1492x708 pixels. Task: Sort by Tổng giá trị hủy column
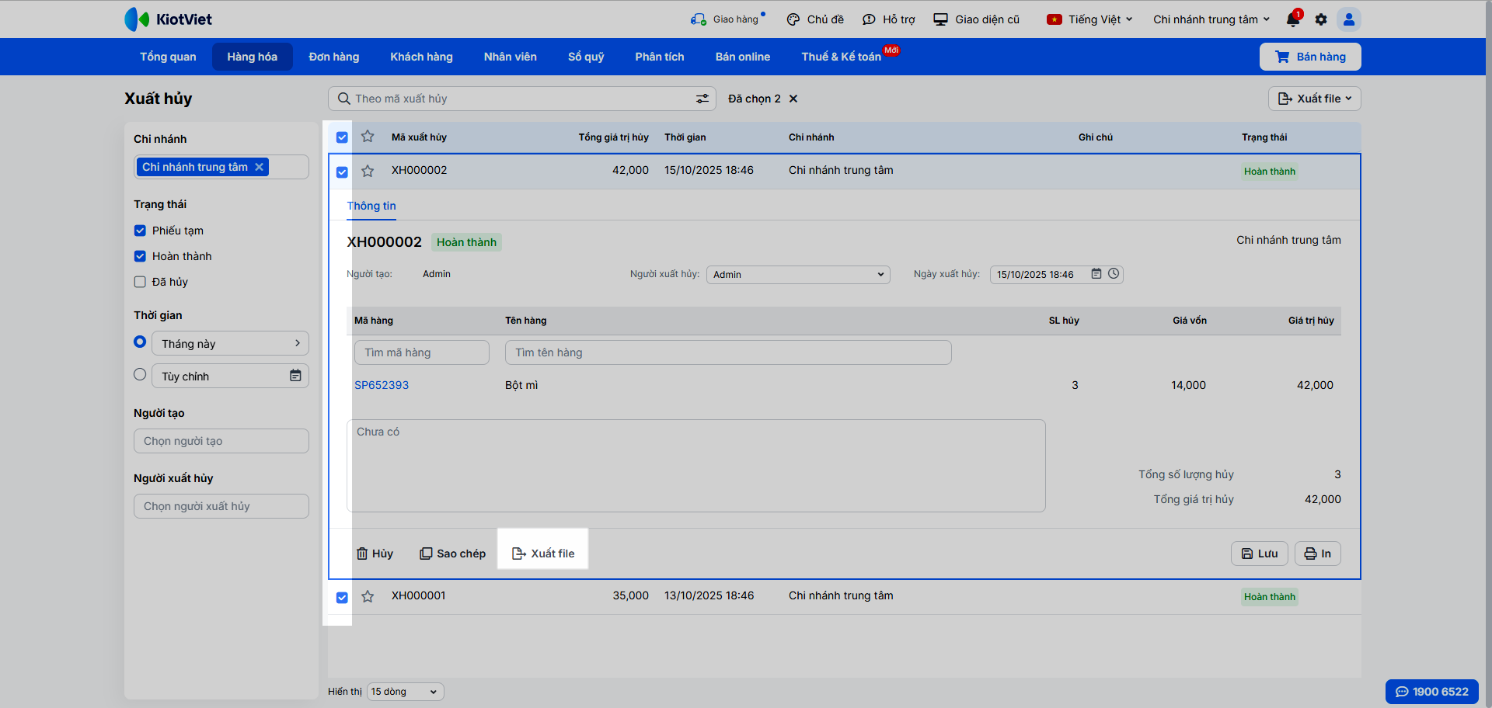click(614, 137)
